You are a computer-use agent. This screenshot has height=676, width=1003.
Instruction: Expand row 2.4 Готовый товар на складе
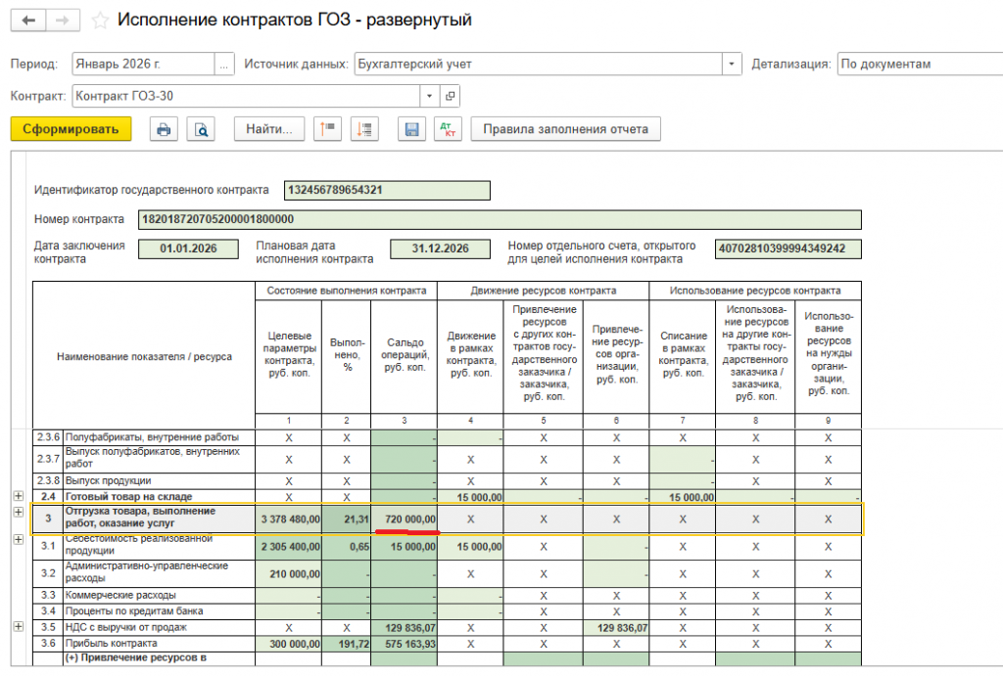18,496
